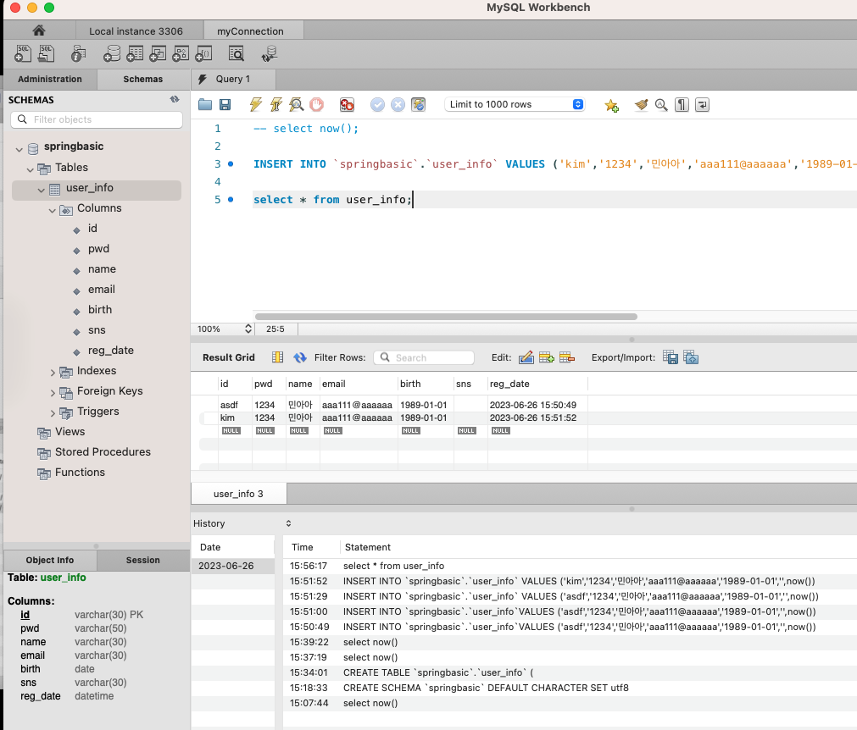Create a new schema icon
The image size is (857, 730).
112,53
